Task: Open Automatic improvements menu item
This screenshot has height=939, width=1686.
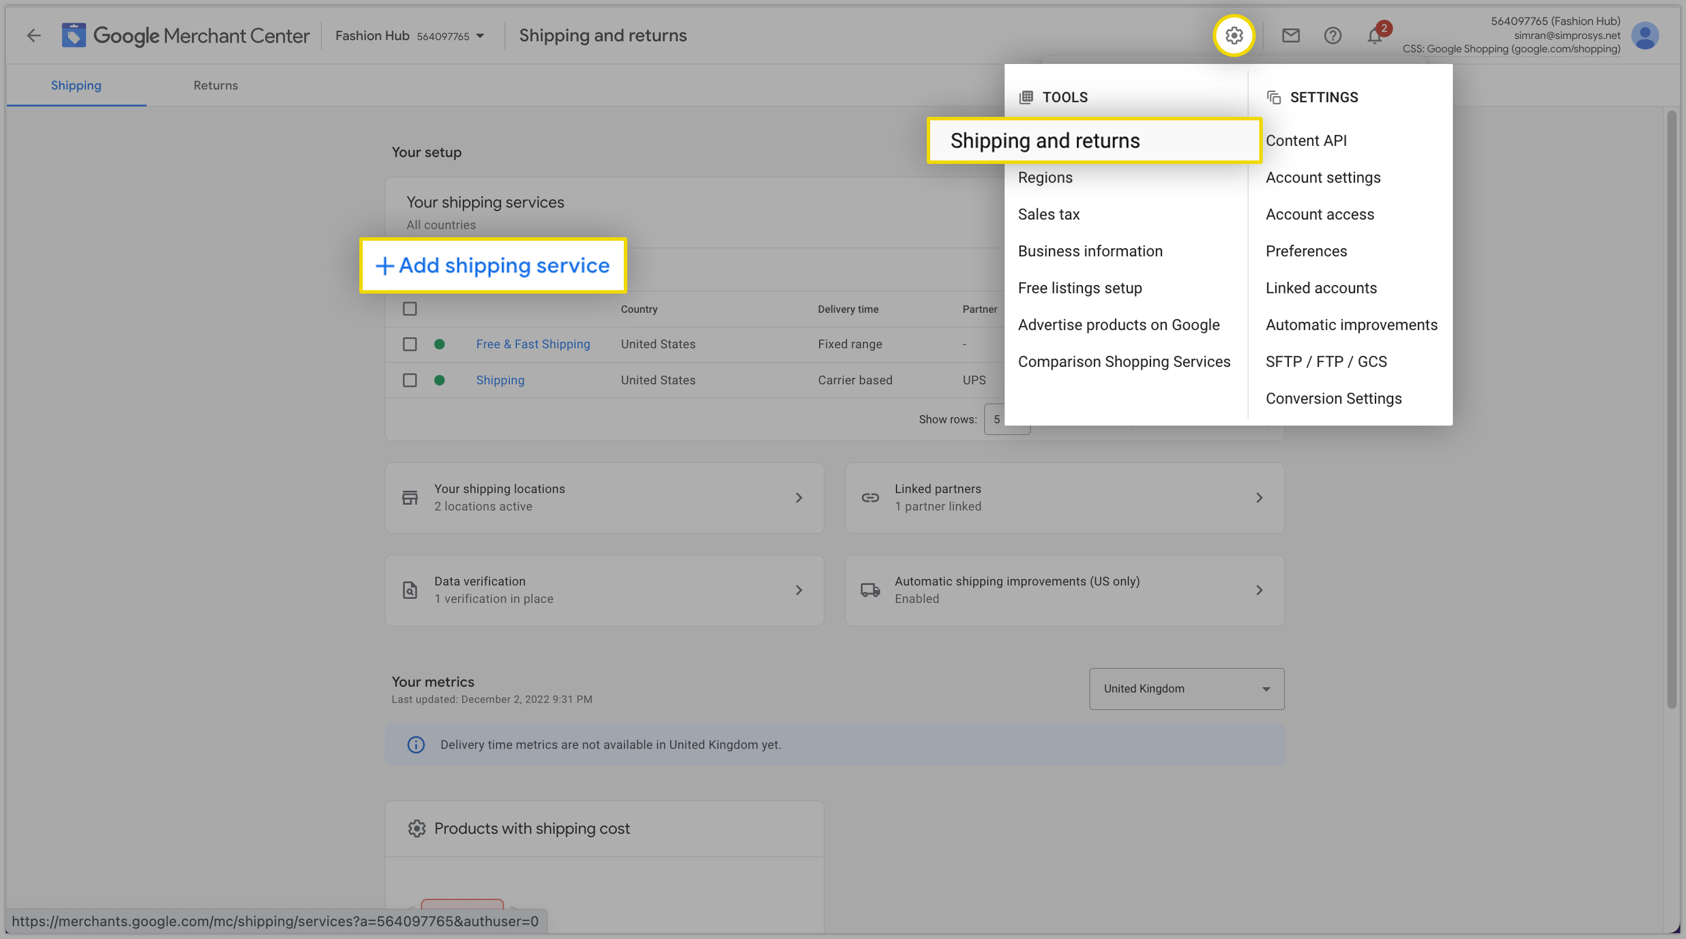Action: (x=1351, y=324)
